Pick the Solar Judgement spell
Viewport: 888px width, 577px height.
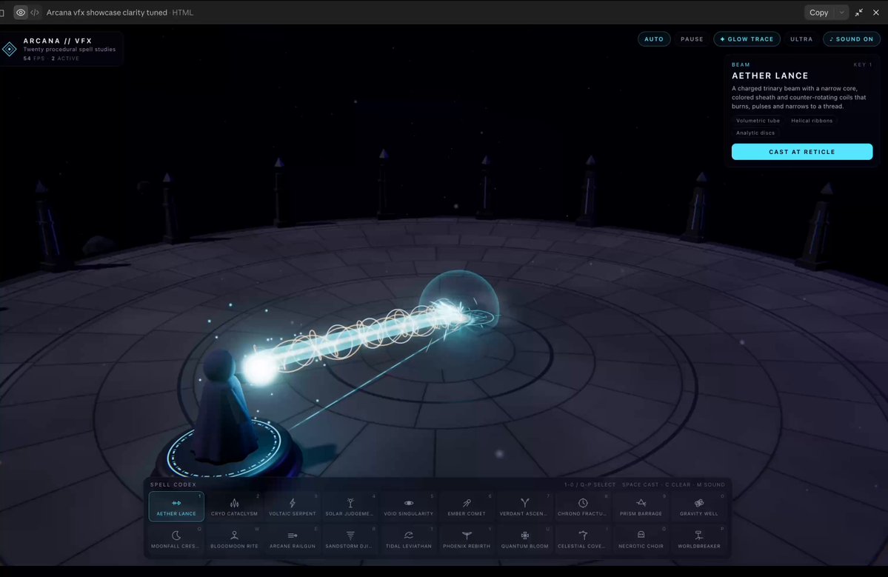tap(350, 506)
